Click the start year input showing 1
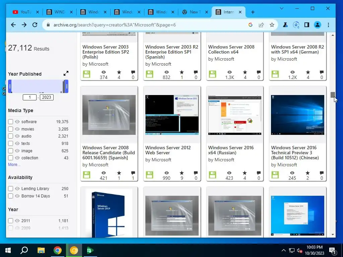343x257 pixels. coord(29,97)
